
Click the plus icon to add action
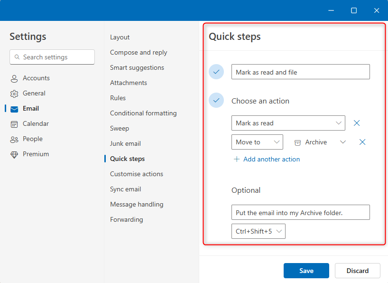237,160
